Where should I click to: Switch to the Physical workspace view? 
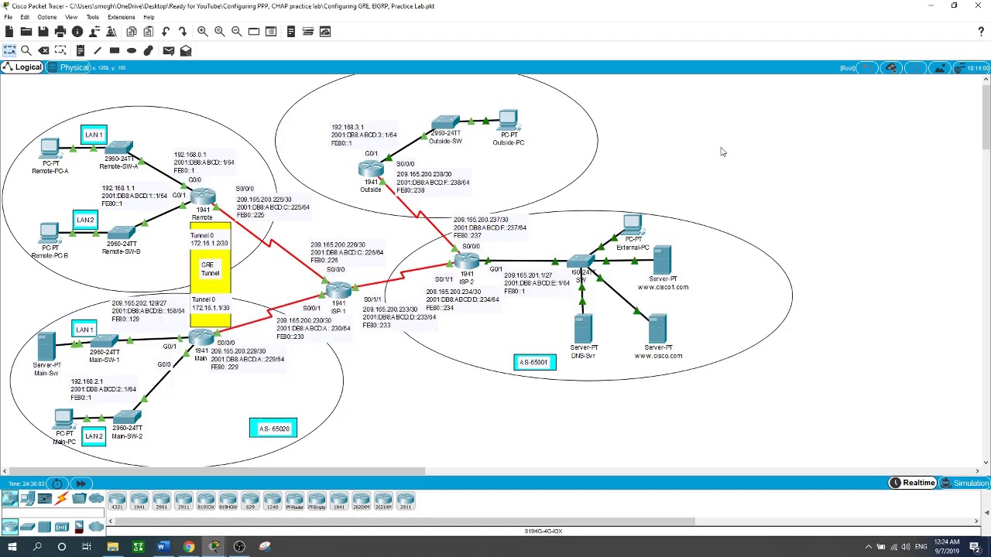point(69,67)
